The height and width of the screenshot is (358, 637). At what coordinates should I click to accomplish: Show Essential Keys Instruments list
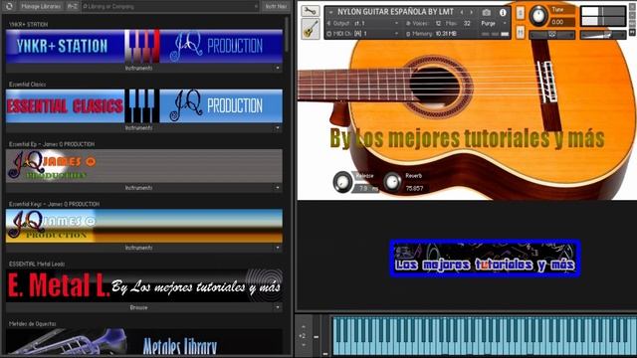click(139, 248)
